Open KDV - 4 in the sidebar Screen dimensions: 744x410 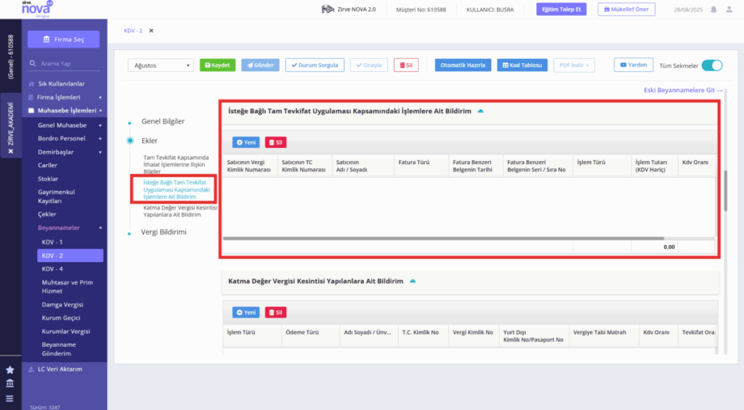point(52,268)
